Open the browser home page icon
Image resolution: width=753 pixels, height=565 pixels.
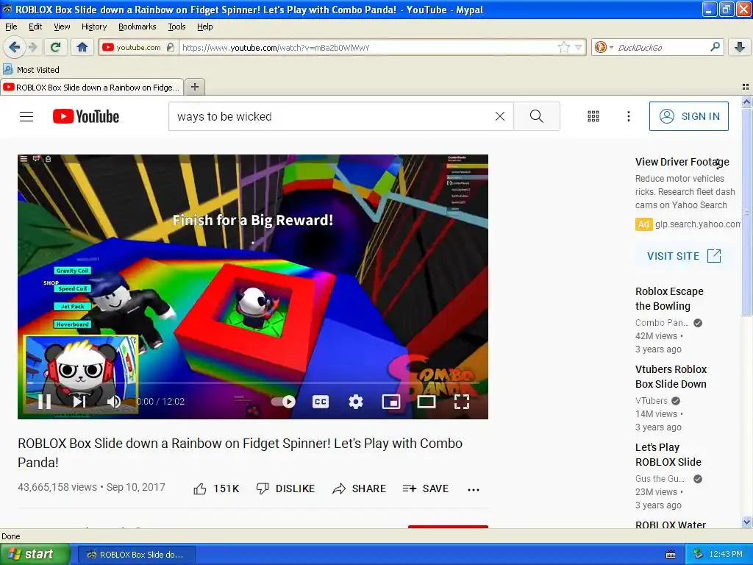(x=82, y=47)
